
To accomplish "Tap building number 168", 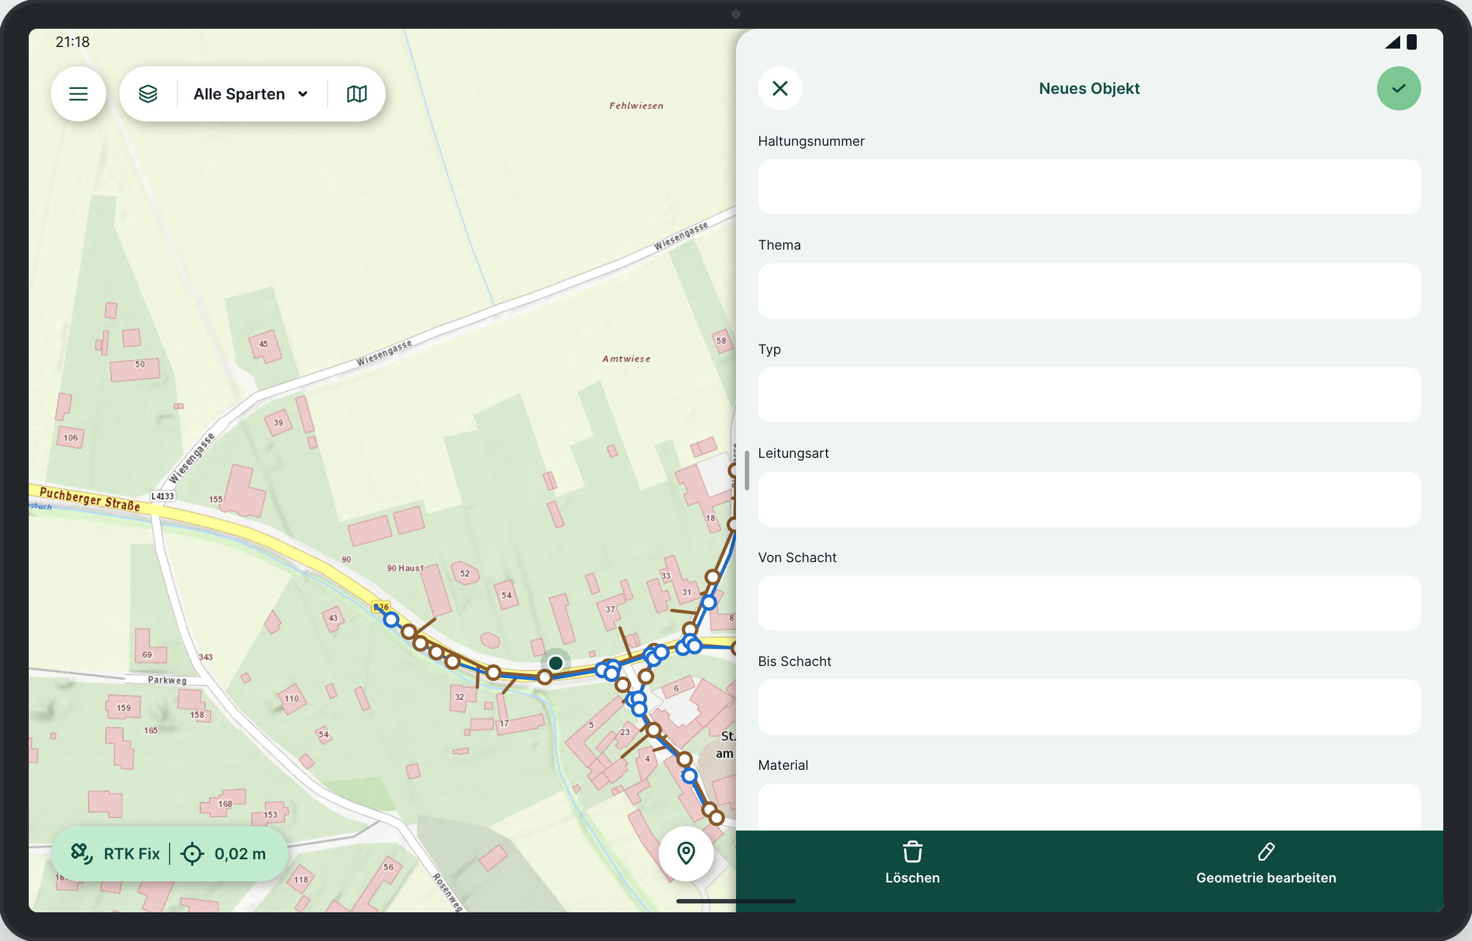I will click(225, 804).
